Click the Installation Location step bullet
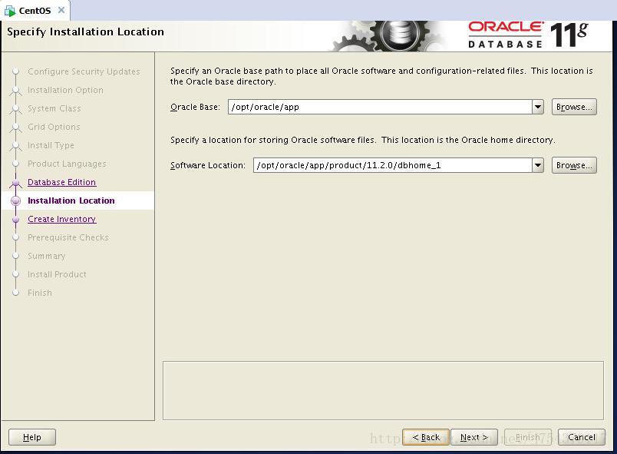The image size is (617, 454). point(15,201)
